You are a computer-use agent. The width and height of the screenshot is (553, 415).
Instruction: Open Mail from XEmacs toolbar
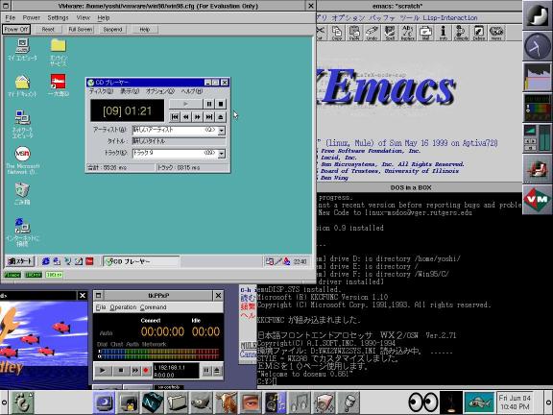point(425,33)
